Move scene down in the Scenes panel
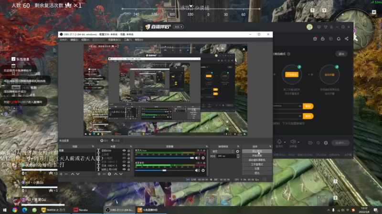Viewport: 382px width, 214px height. click(78, 174)
